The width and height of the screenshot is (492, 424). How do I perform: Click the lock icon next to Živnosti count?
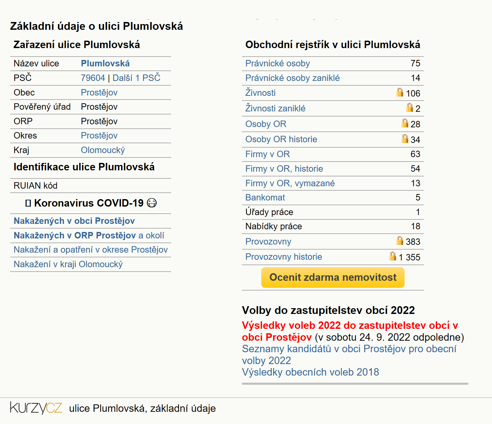(400, 92)
